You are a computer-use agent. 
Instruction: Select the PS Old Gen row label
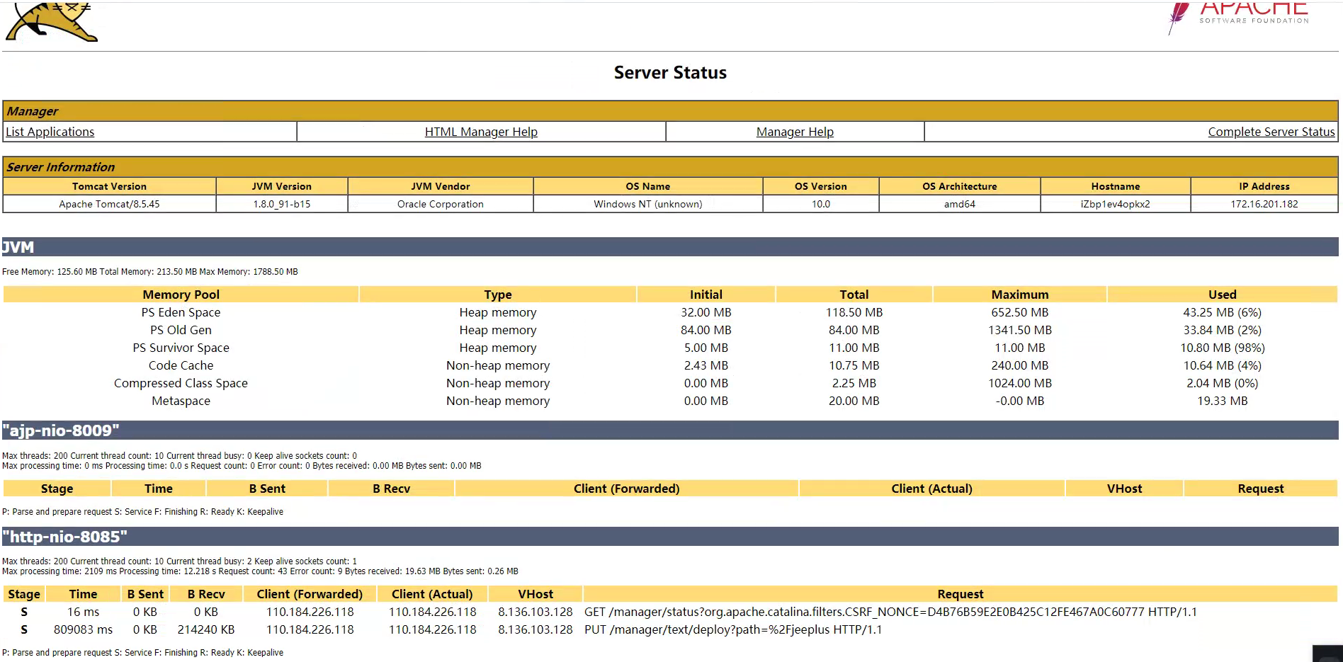click(181, 330)
